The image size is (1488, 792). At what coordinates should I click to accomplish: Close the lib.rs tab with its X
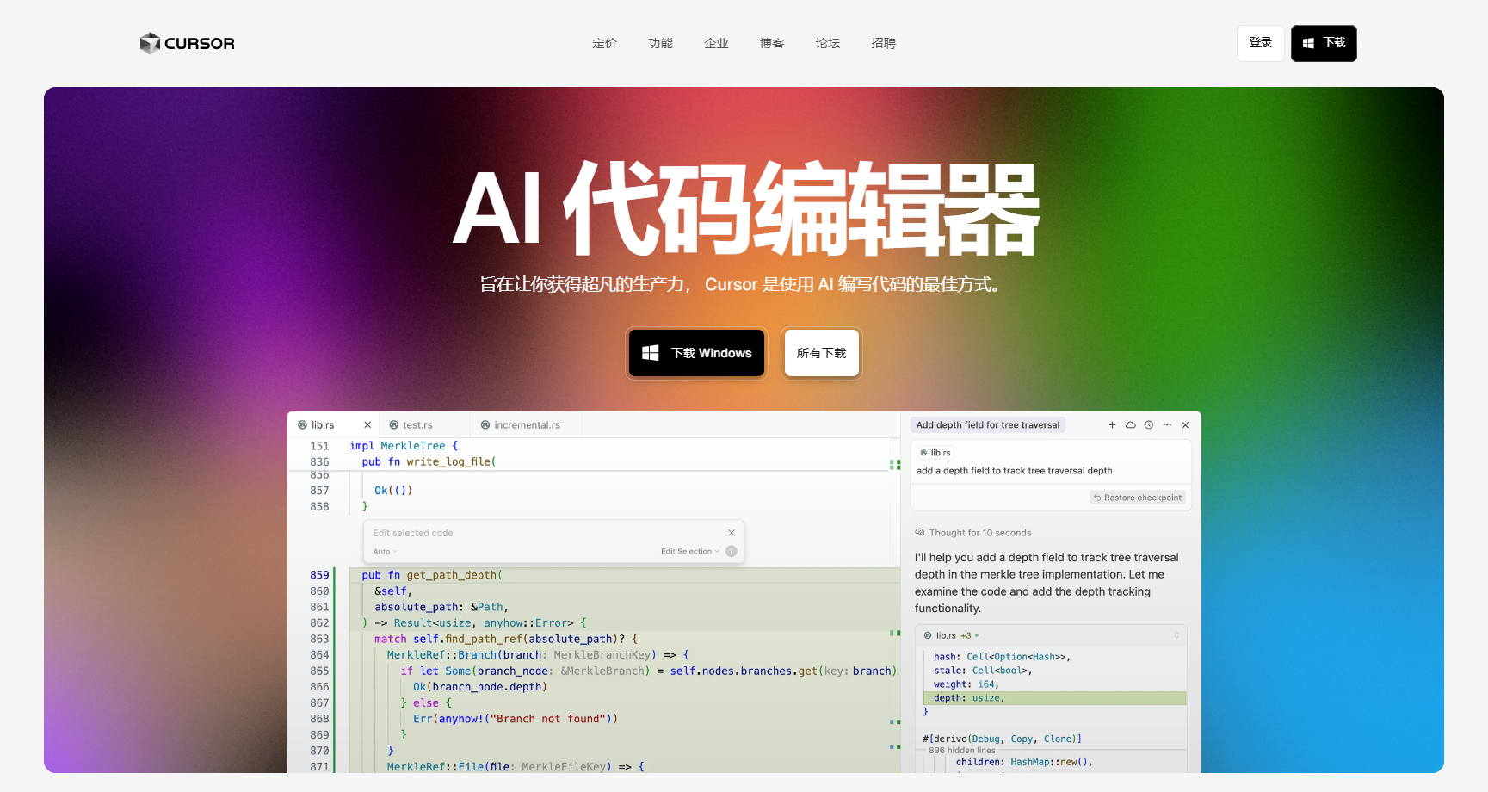367,424
